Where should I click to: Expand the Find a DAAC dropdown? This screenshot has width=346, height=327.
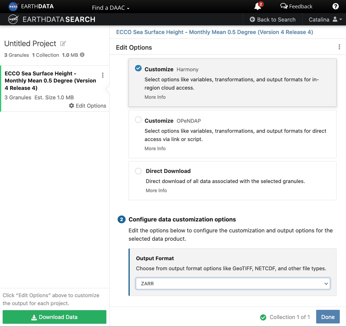coord(111,8)
